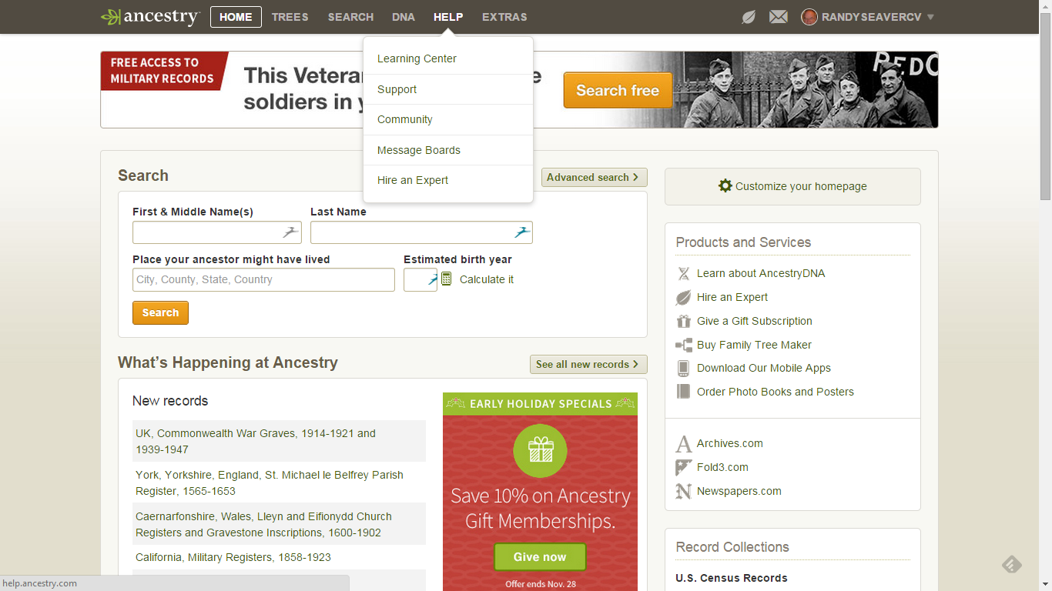Expand the RANDYSEAVERCV account dropdown arrow
This screenshot has height=591, width=1052.
coord(930,17)
